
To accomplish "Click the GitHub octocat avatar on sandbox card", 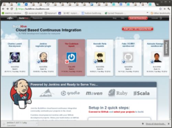I will (128, 57).
